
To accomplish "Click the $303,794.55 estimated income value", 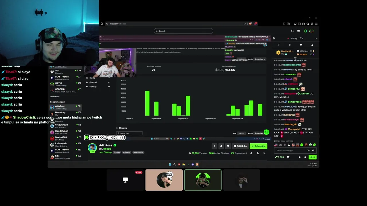I will tap(225, 70).
